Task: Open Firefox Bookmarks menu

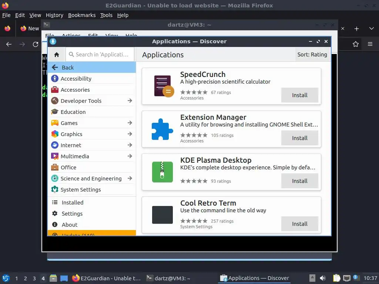Action: (82, 15)
